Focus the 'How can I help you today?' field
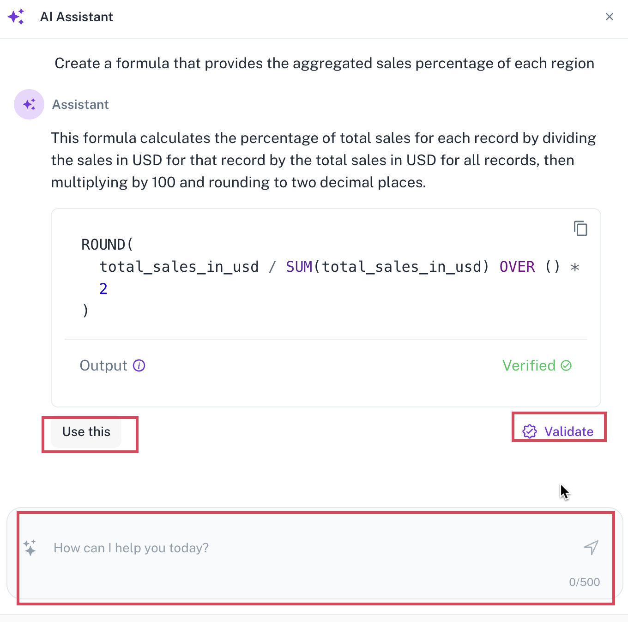 [315, 553]
